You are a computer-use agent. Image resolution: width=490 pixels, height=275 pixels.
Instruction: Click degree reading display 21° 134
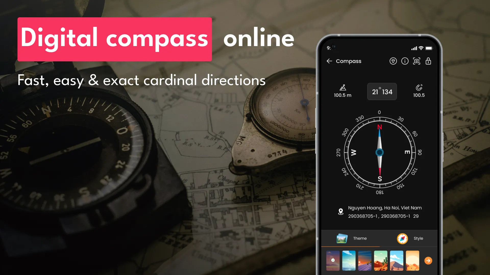click(x=382, y=91)
